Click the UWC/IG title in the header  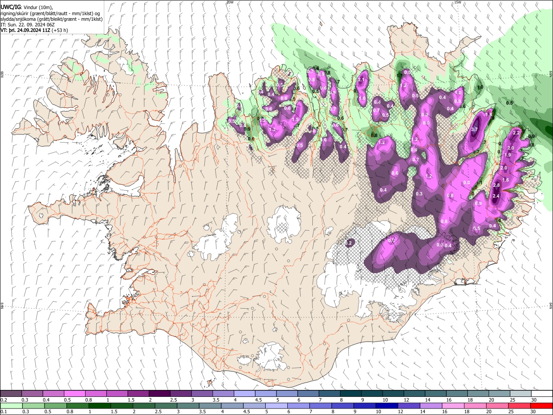point(10,7)
